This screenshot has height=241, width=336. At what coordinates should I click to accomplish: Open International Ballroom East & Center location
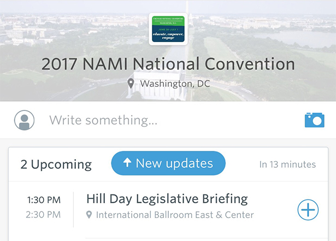pos(175,215)
